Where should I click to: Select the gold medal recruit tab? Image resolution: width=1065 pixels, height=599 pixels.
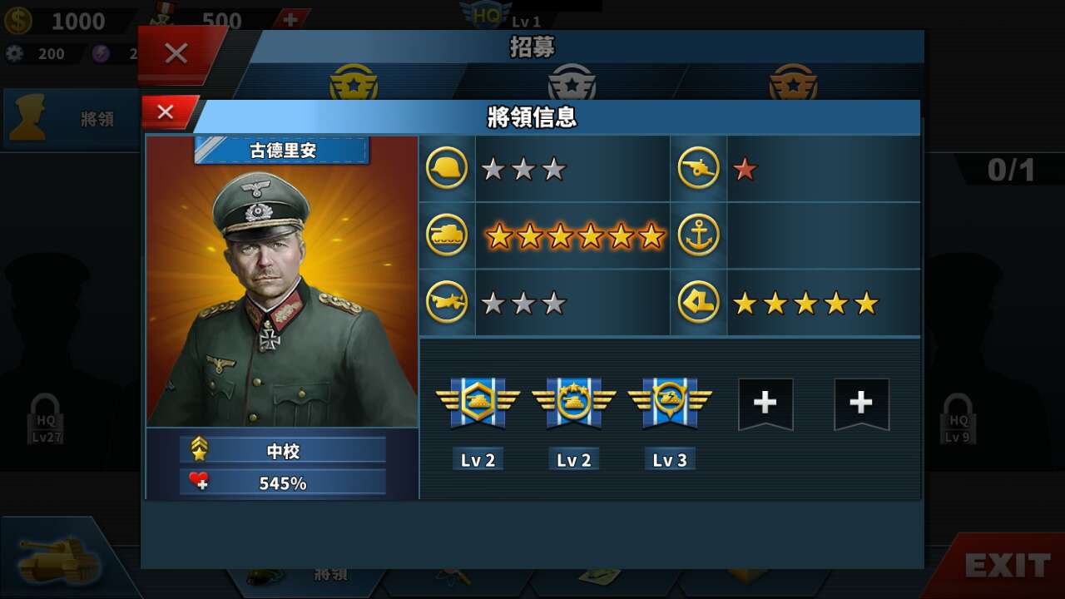(x=354, y=82)
